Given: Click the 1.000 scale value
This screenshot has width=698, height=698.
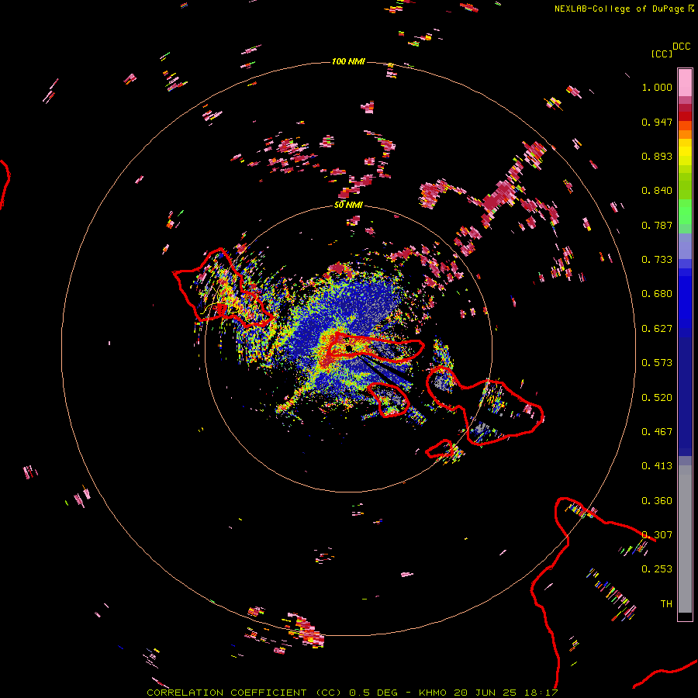Looking at the screenshot, I should pos(657,87).
